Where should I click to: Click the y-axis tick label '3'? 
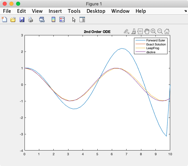point(22,35)
